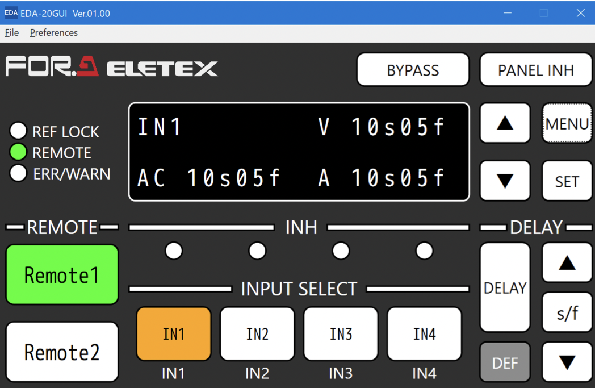595x388 pixels.
Task: Select input IN3
Action: point(341,334)
